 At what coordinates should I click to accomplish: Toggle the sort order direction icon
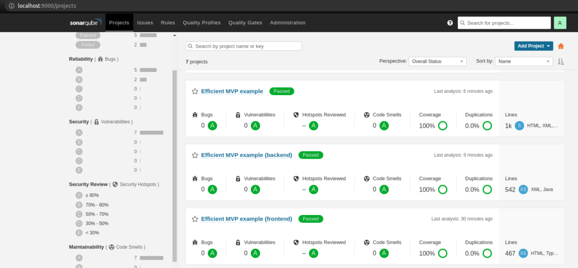[x=561, y=61]
